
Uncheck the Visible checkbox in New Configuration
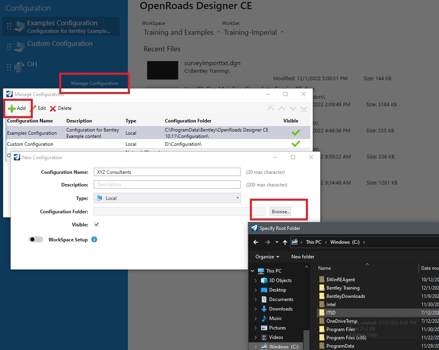pos(97,224)
